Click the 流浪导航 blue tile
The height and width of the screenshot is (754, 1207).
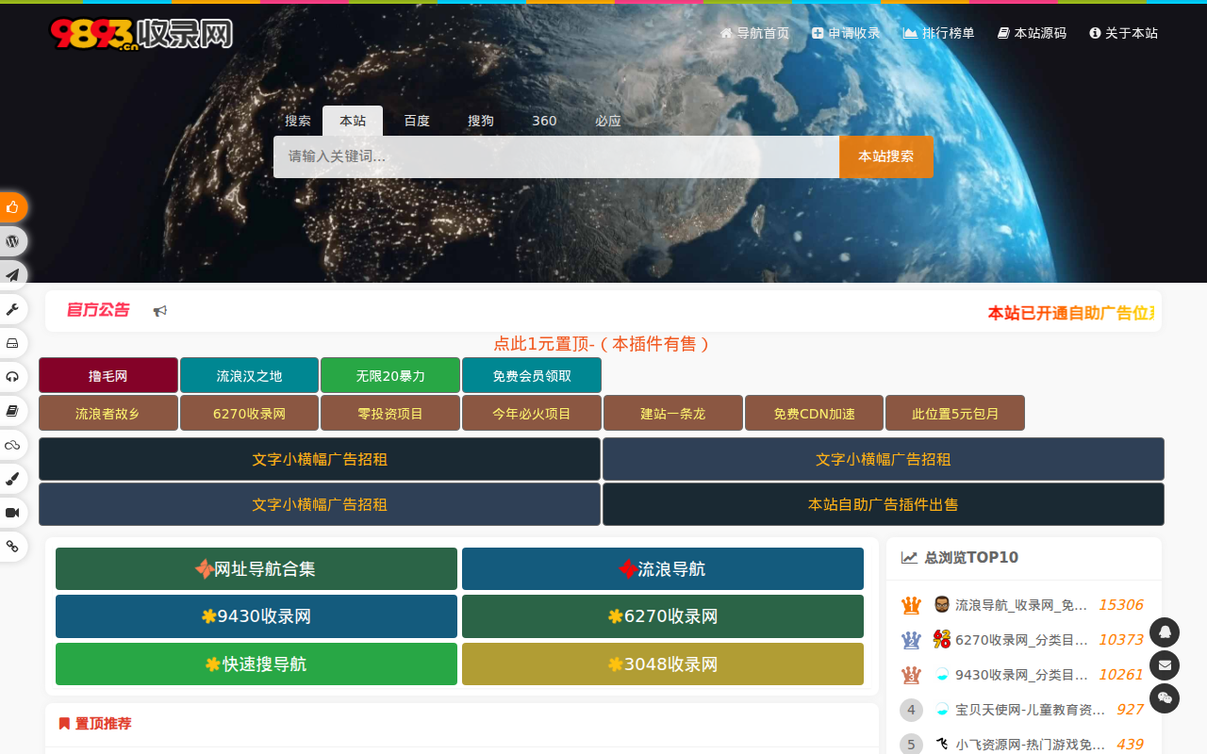tap(663, 569)
